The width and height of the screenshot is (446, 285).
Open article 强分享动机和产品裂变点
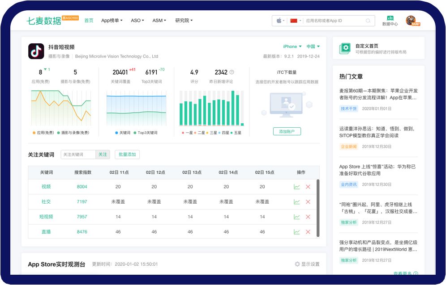378,246
